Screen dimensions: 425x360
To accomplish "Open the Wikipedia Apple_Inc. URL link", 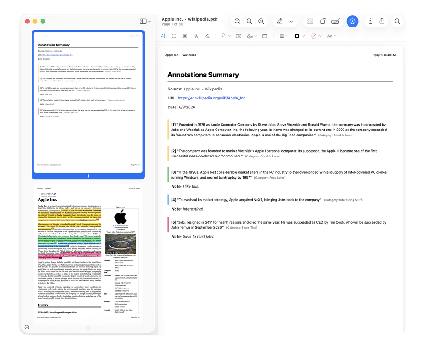I will (x=212, y=98).
